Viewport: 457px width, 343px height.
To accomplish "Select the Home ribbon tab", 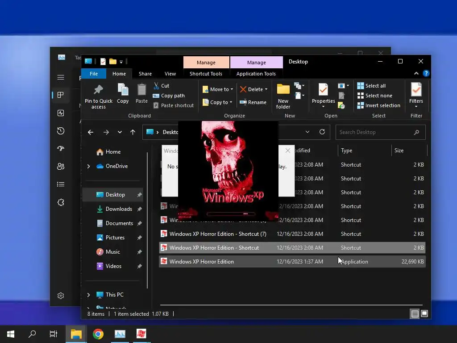I will 119,74.
